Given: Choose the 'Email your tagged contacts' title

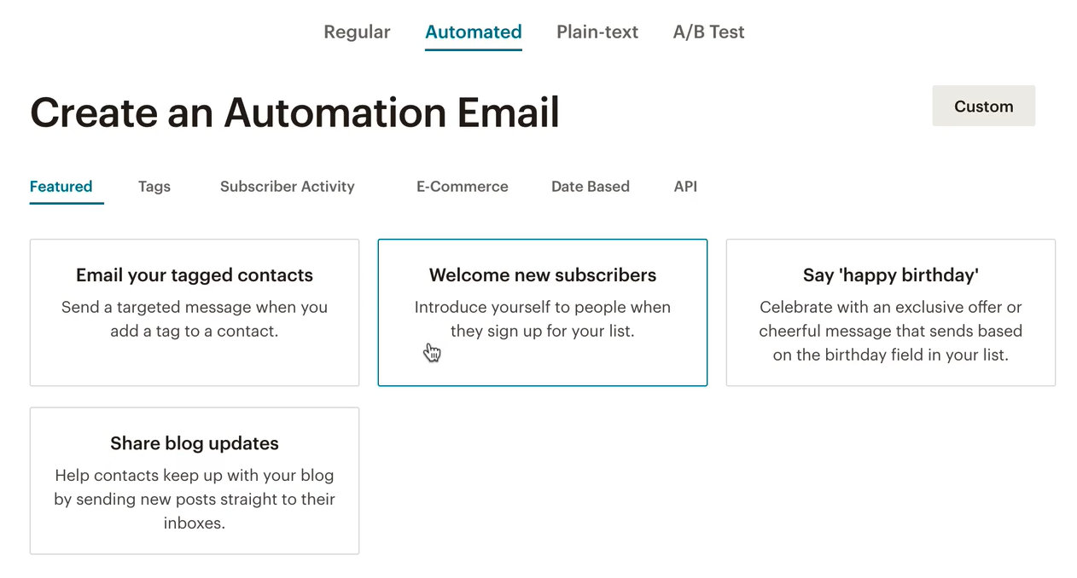Looking at the screenshot, I should [195, 275].
